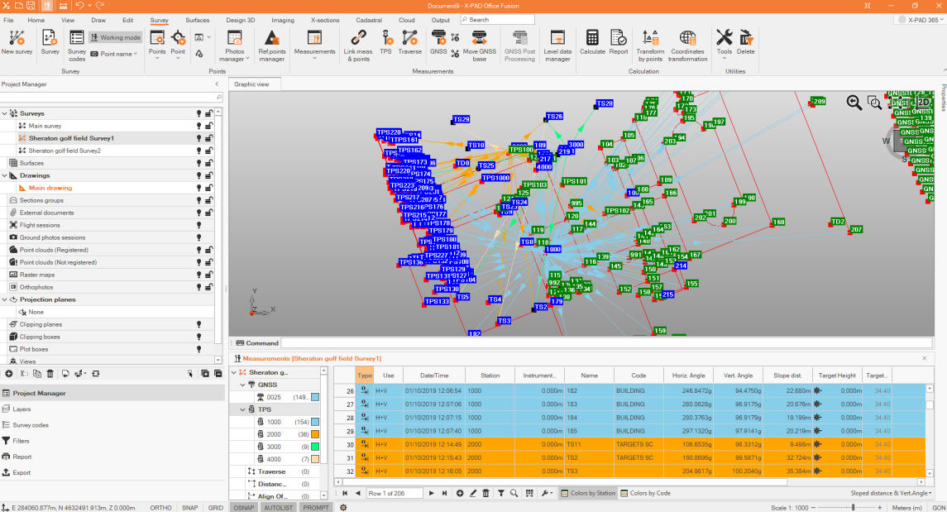This screenshot has width=947, height=512.
Task: Open the Ref.points manager
Action: click(271, 43)
